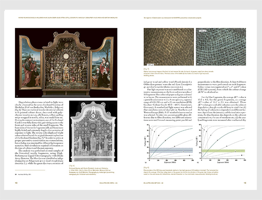Click the brown front-side fabric microscopy image

(169, 47)
